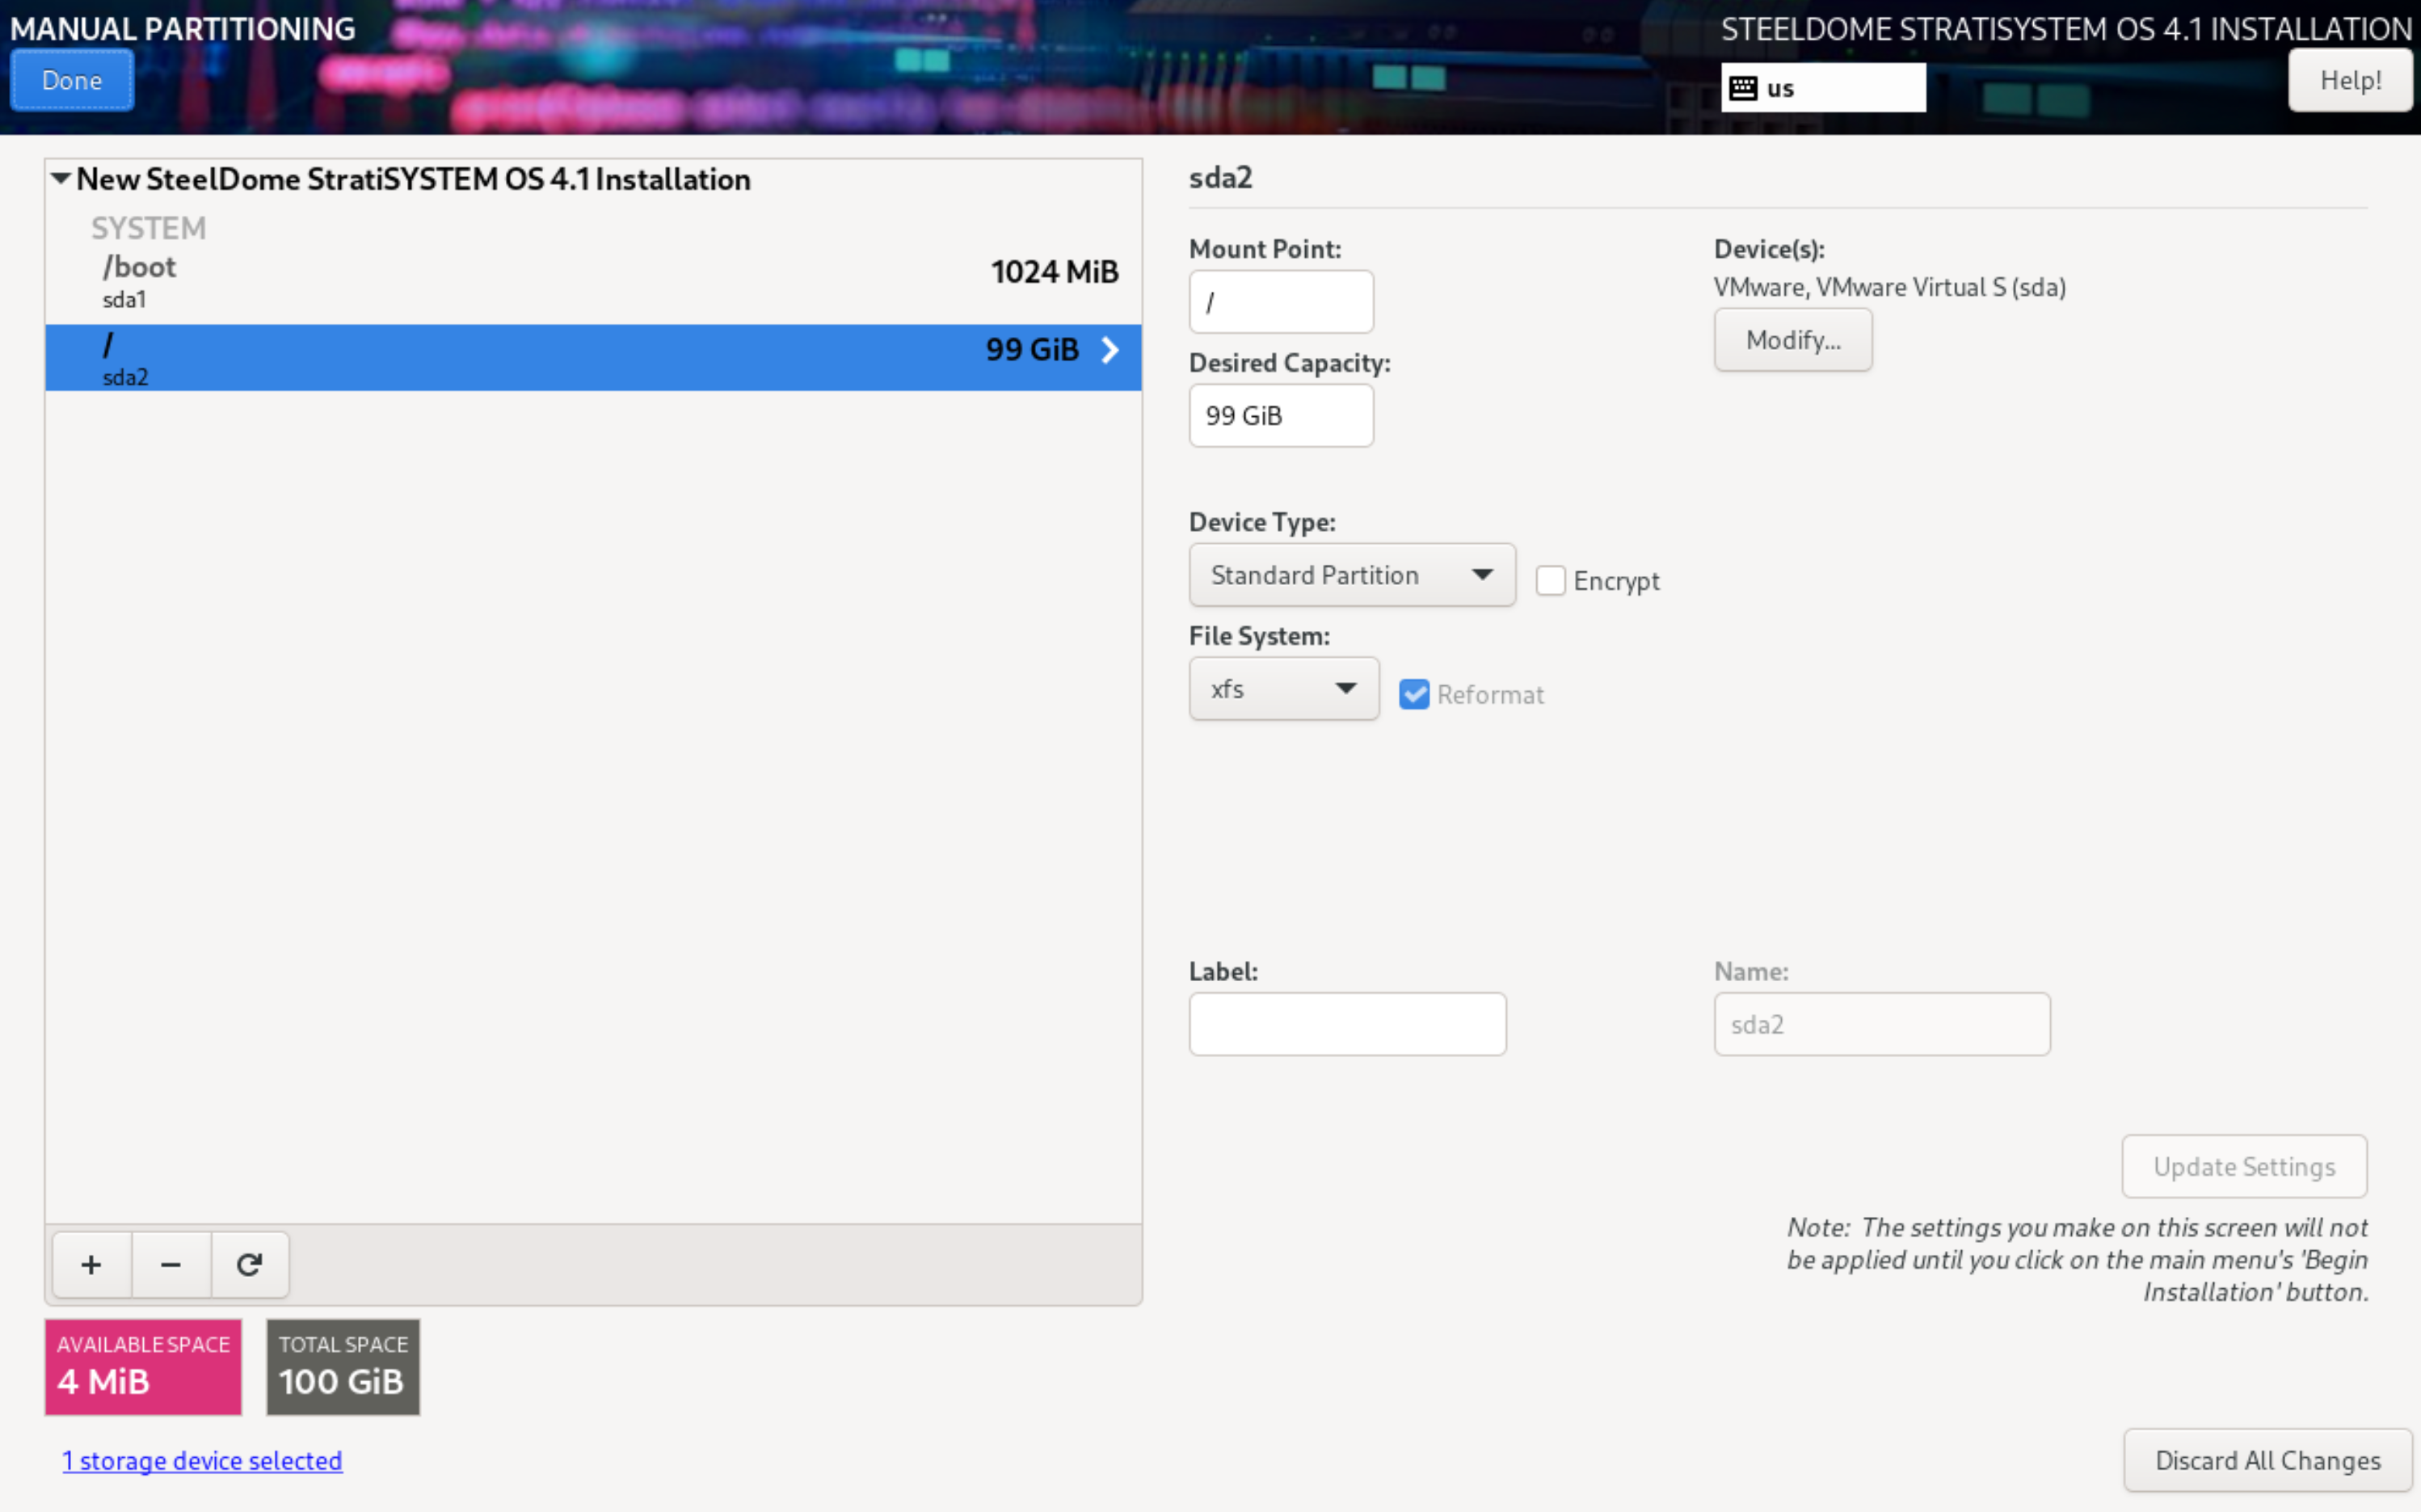Click the chevron arrow on the sda2 row
The height and width of the screenshot is (1512, 2421).
tap(1110, 350)
